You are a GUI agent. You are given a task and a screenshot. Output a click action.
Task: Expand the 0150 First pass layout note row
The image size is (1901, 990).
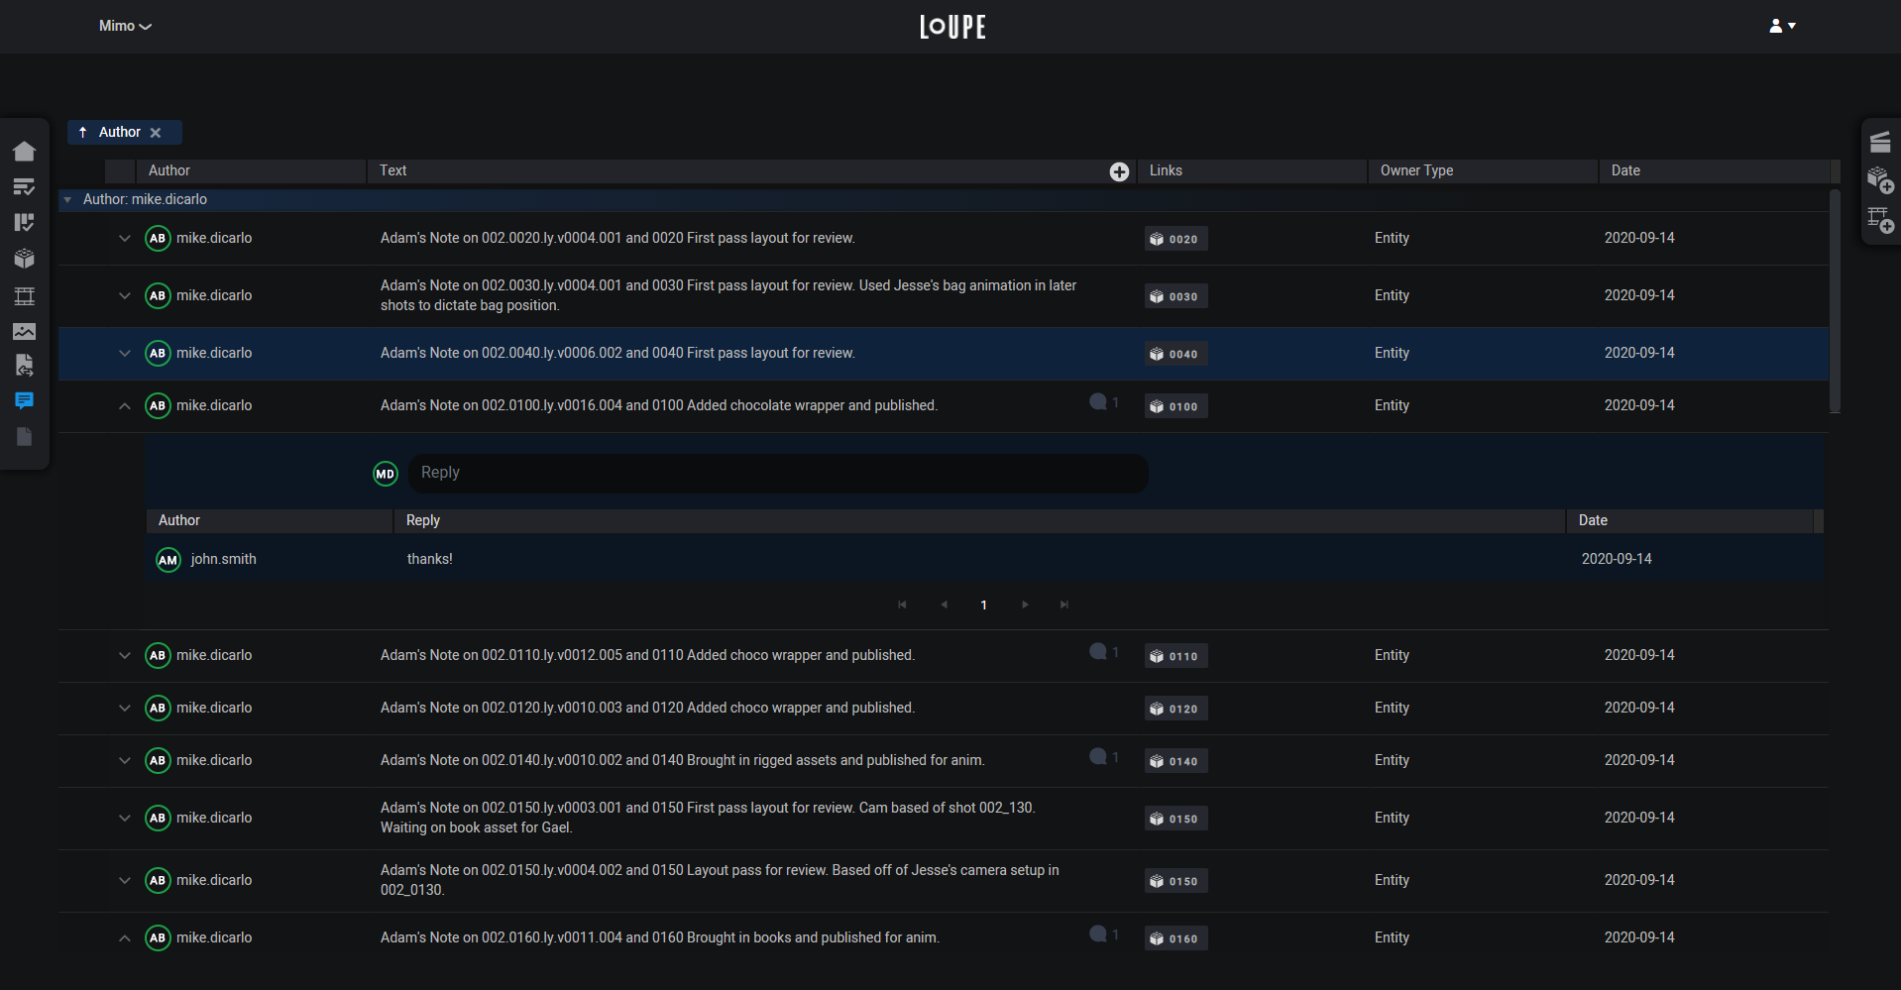(125, 818)
